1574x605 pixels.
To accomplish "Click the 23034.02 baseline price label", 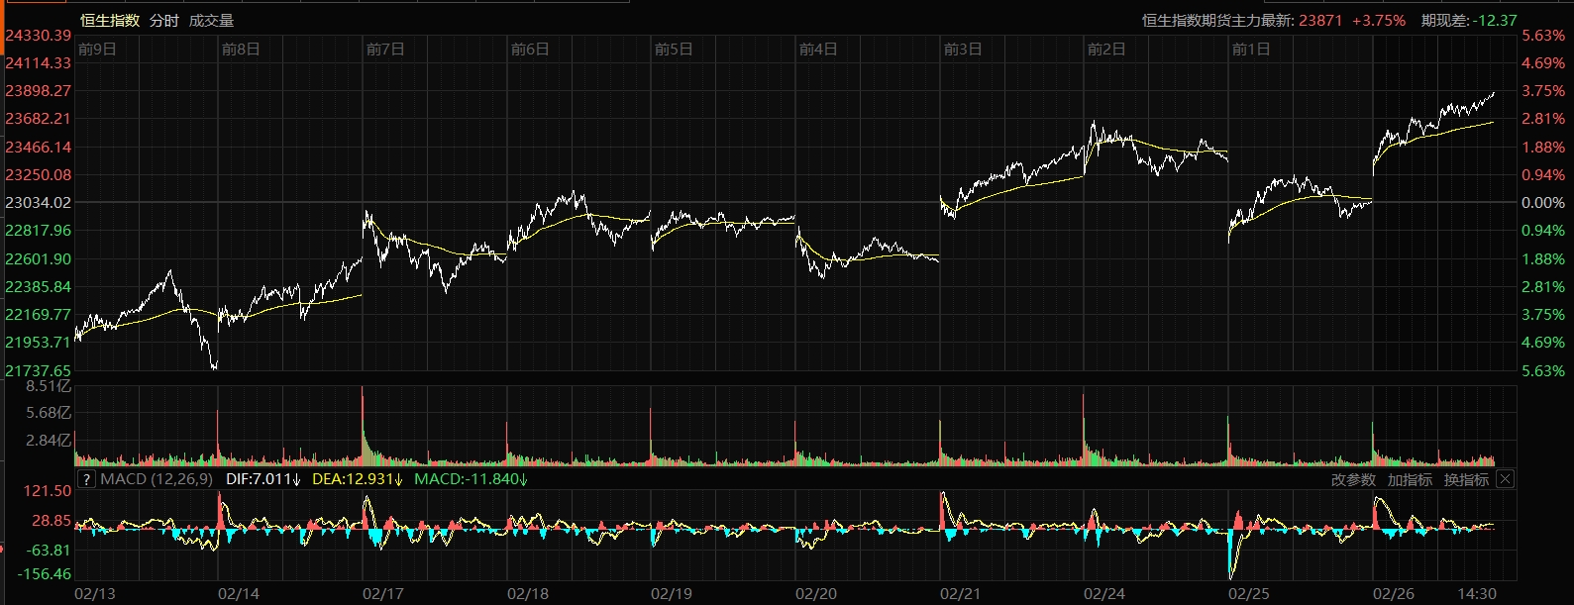I will click(39, 202).
